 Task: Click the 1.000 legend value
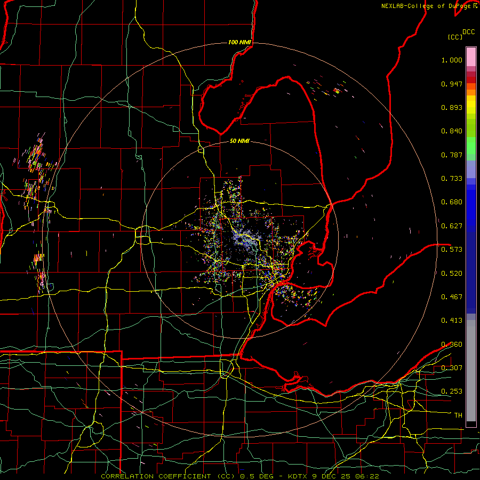coord(452,60)
